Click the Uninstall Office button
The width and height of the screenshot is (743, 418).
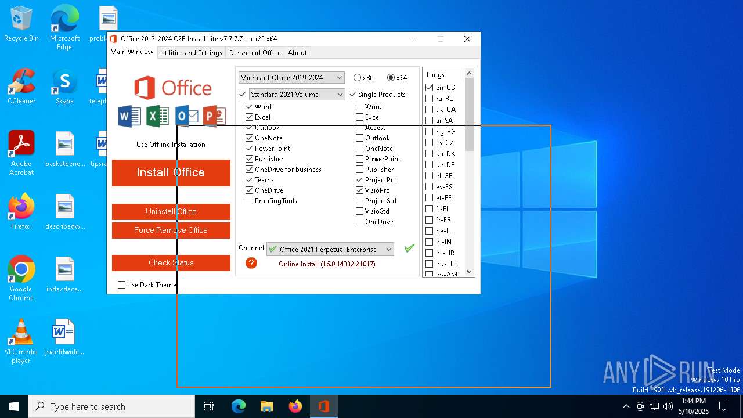(171, 211)
